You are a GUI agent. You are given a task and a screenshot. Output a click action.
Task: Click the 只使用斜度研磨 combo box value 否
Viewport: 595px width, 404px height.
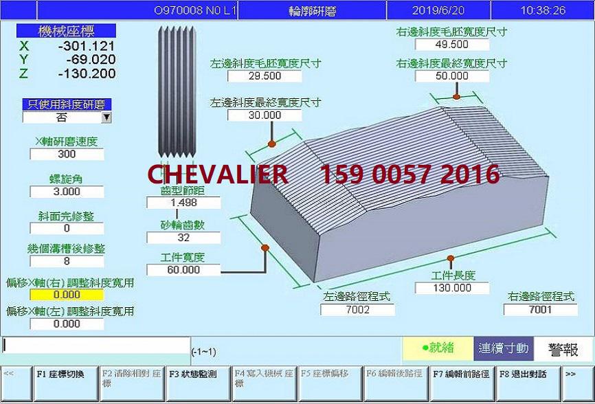pos(62,117)
